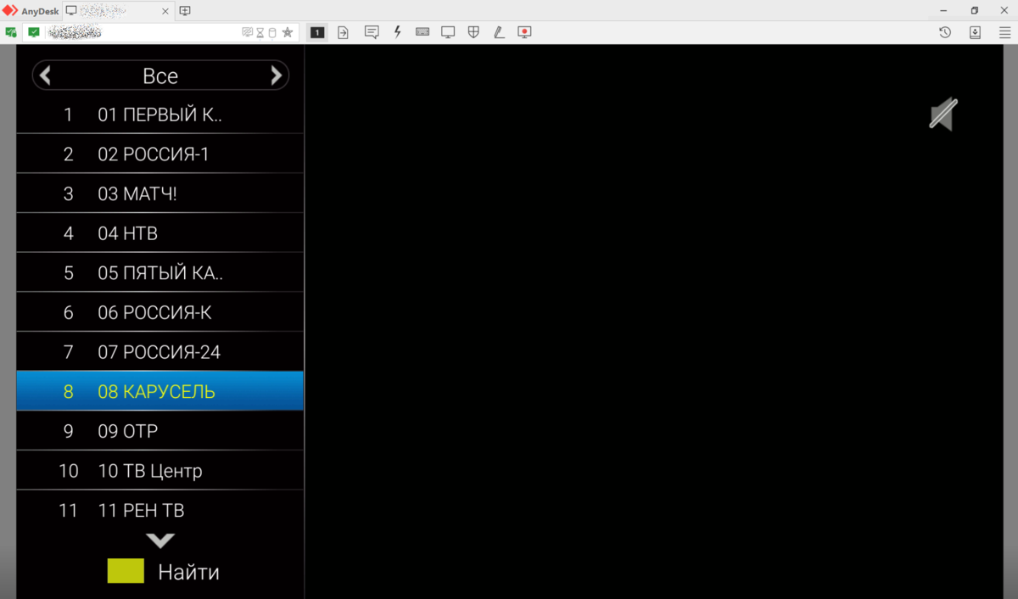Go to next channel group arrow

[x=276, y=76]
